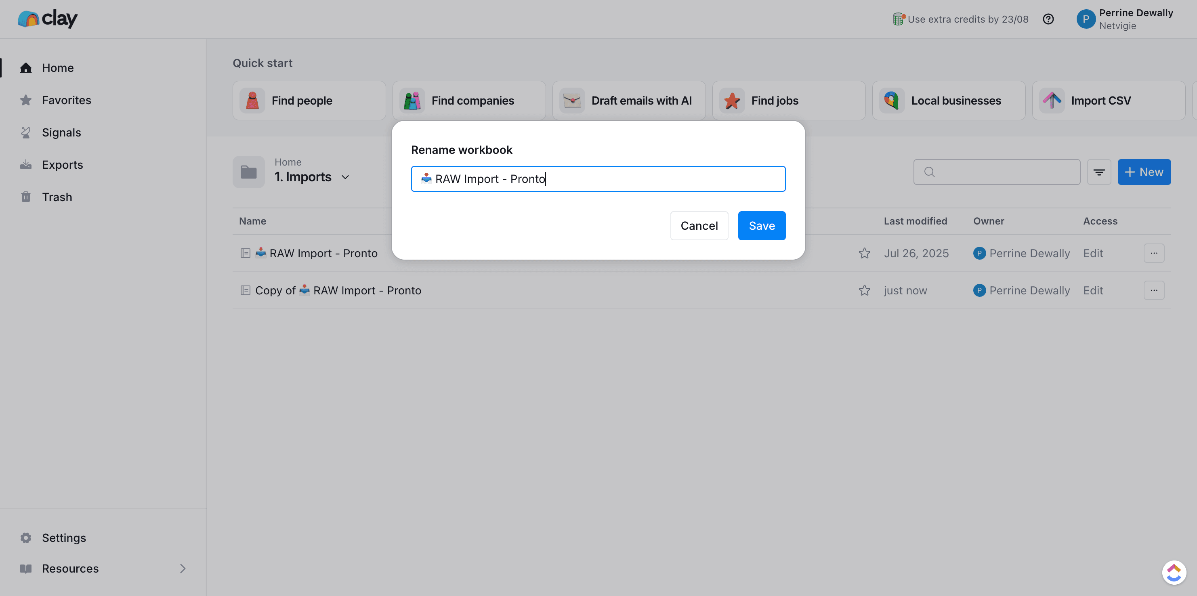Click Edit access for Copy of RAW Import
This screenshot has width=1197, height=596.
[x=1093, y=290]
